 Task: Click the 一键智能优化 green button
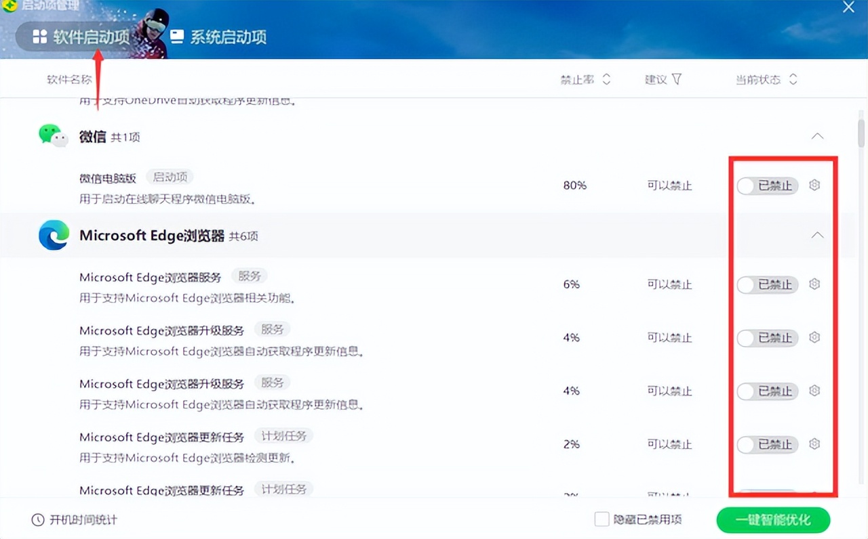[772, 519]
